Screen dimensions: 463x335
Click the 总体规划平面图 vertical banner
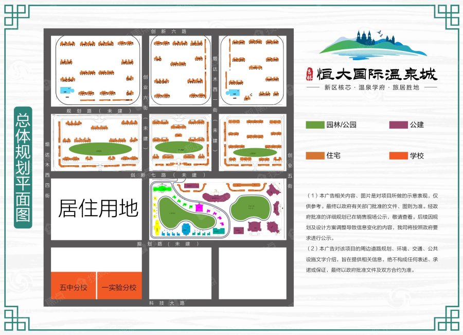pos(23,168)
